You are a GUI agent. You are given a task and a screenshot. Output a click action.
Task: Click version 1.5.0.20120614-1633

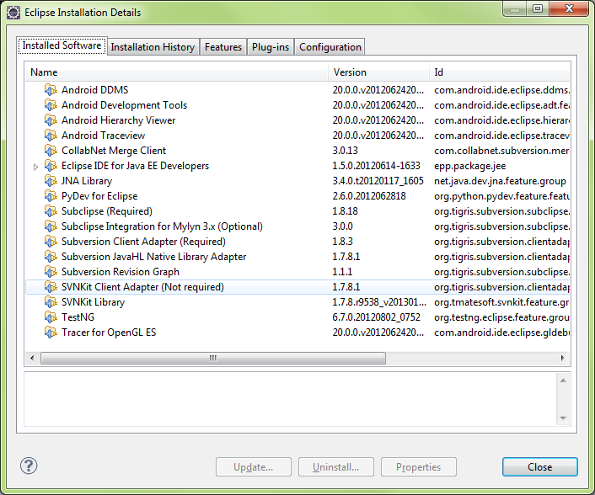click(x=377, y=166)
